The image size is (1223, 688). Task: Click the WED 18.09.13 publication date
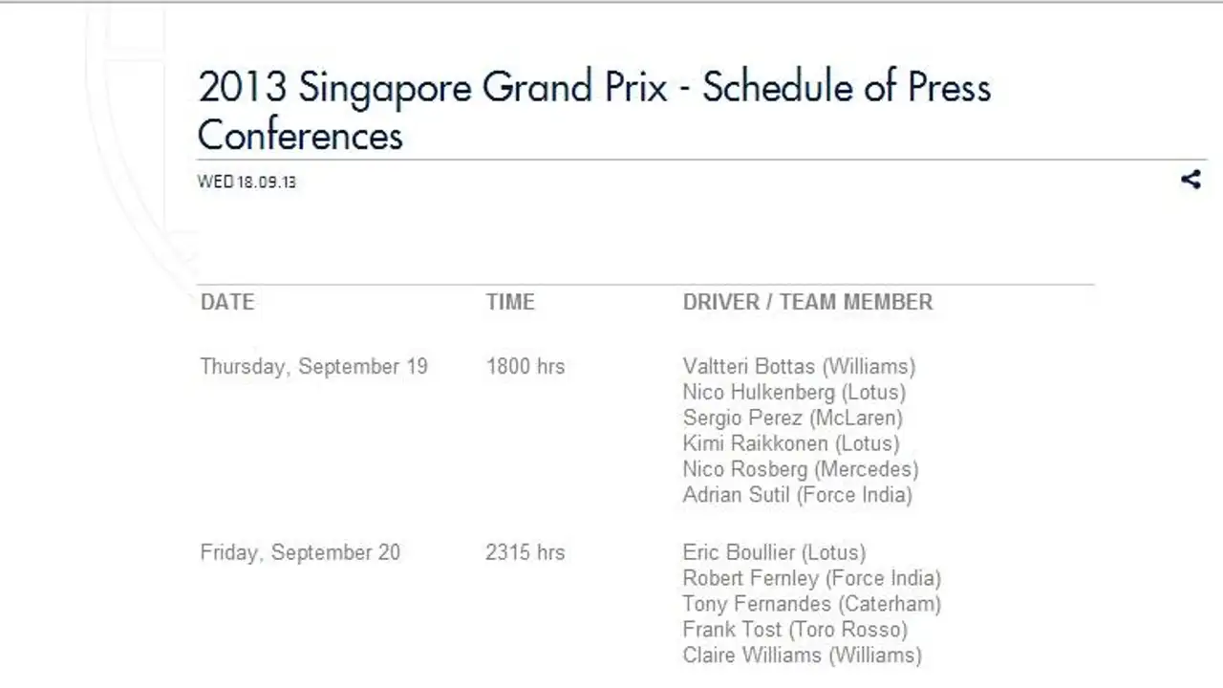(247, 182)
